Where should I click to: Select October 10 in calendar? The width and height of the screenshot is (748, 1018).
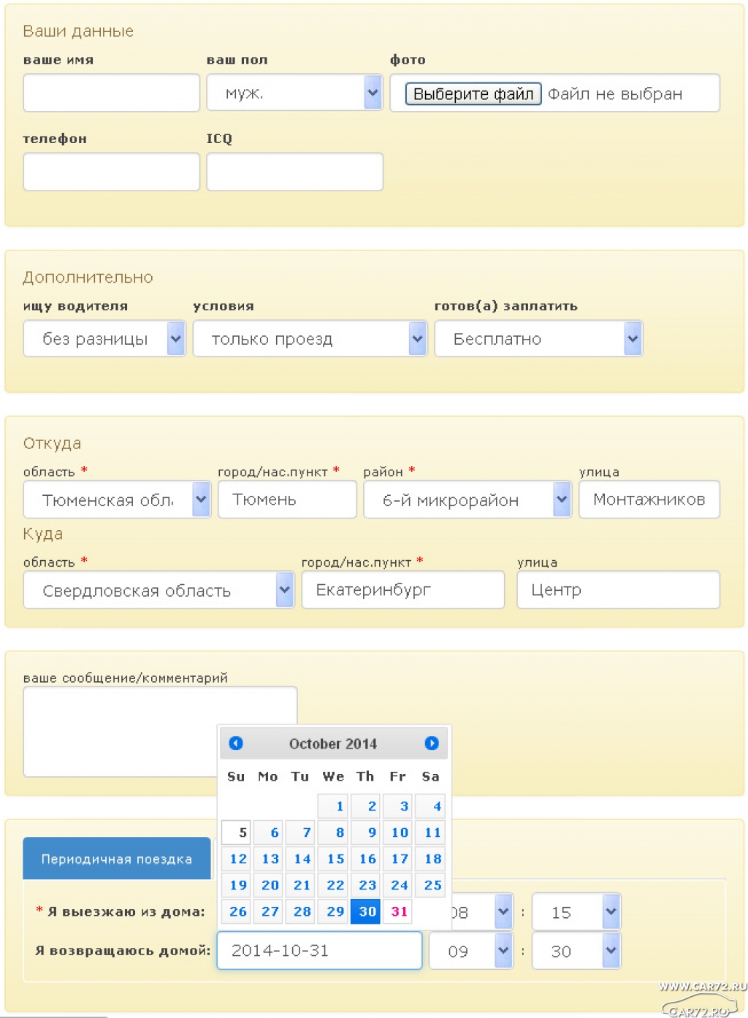click(397, 833)
